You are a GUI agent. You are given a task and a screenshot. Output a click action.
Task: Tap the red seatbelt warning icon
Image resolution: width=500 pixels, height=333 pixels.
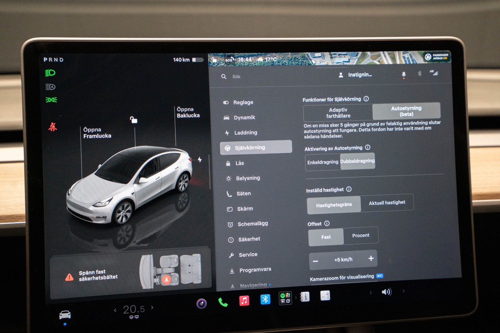click(x=52, y=127)
